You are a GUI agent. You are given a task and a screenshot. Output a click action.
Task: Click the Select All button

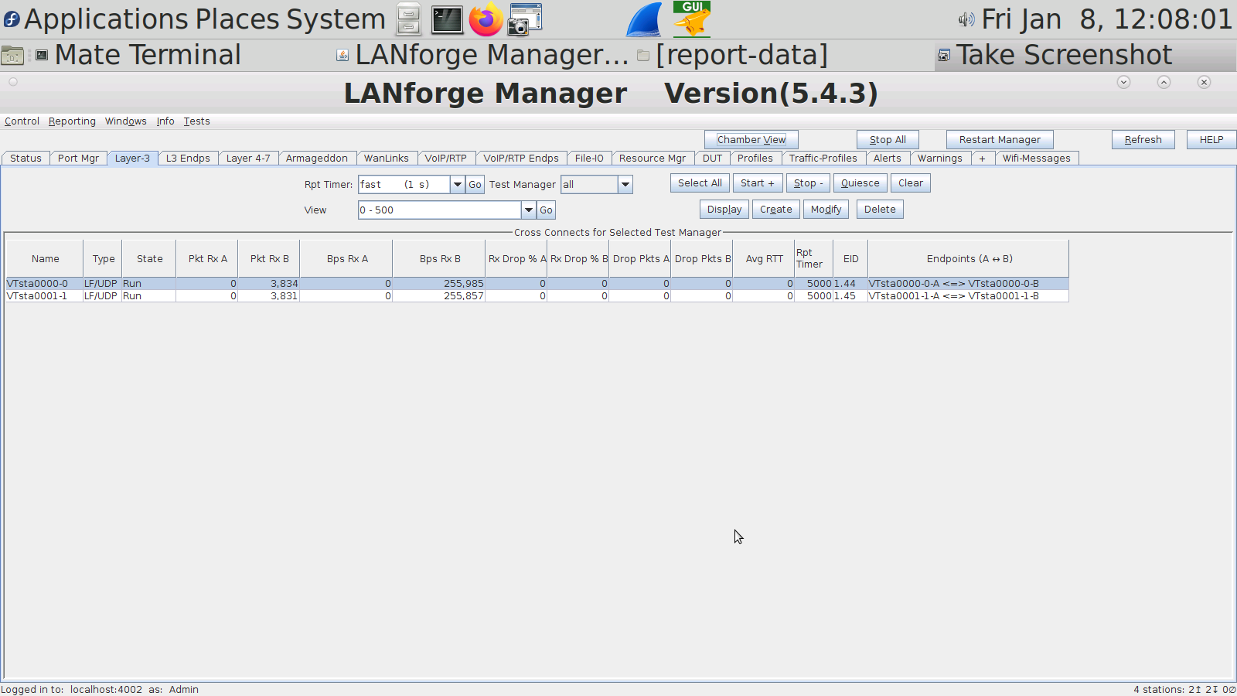click(x=700, y=183)
